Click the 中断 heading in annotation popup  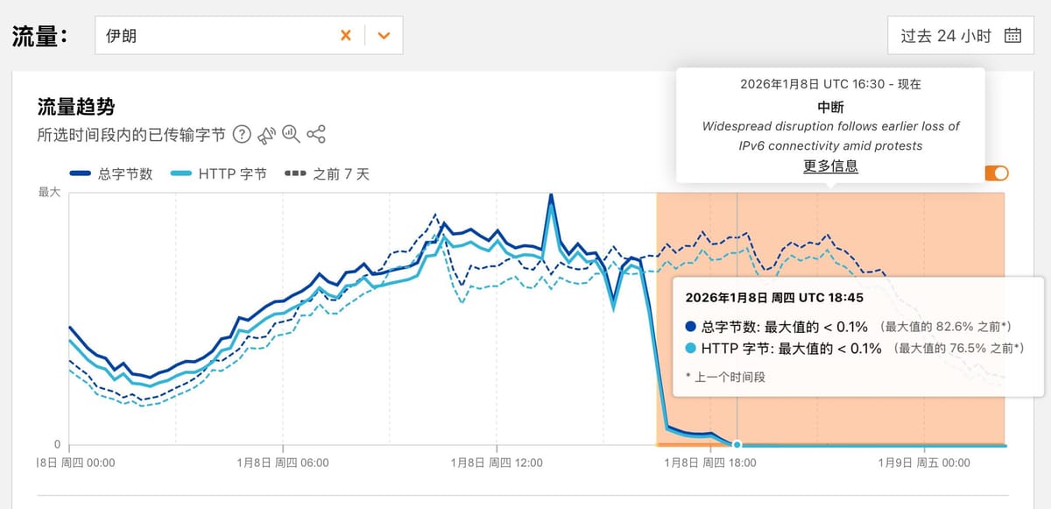830,107
